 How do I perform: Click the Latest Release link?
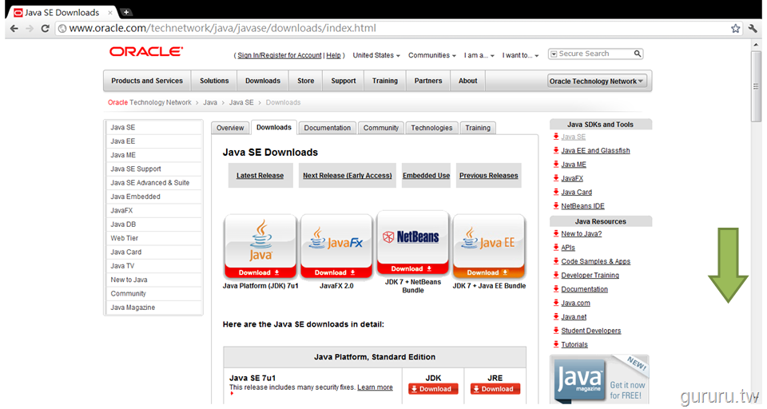click(x=260, y=176)
